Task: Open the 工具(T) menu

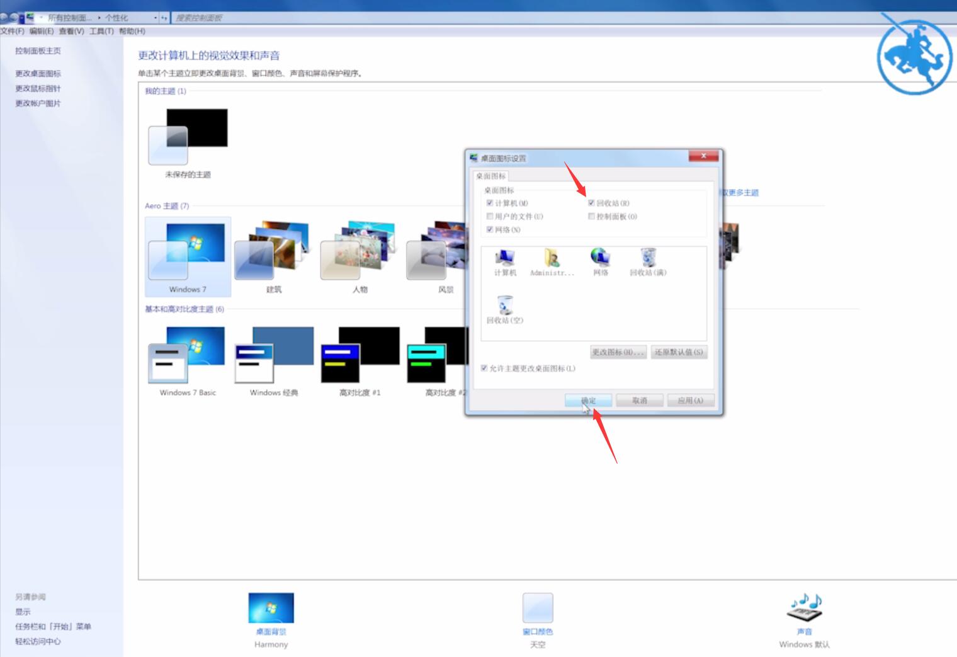Action: pos(101,31)
